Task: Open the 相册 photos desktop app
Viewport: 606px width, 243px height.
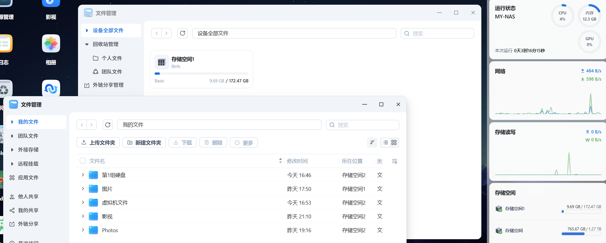Action: 51,44
